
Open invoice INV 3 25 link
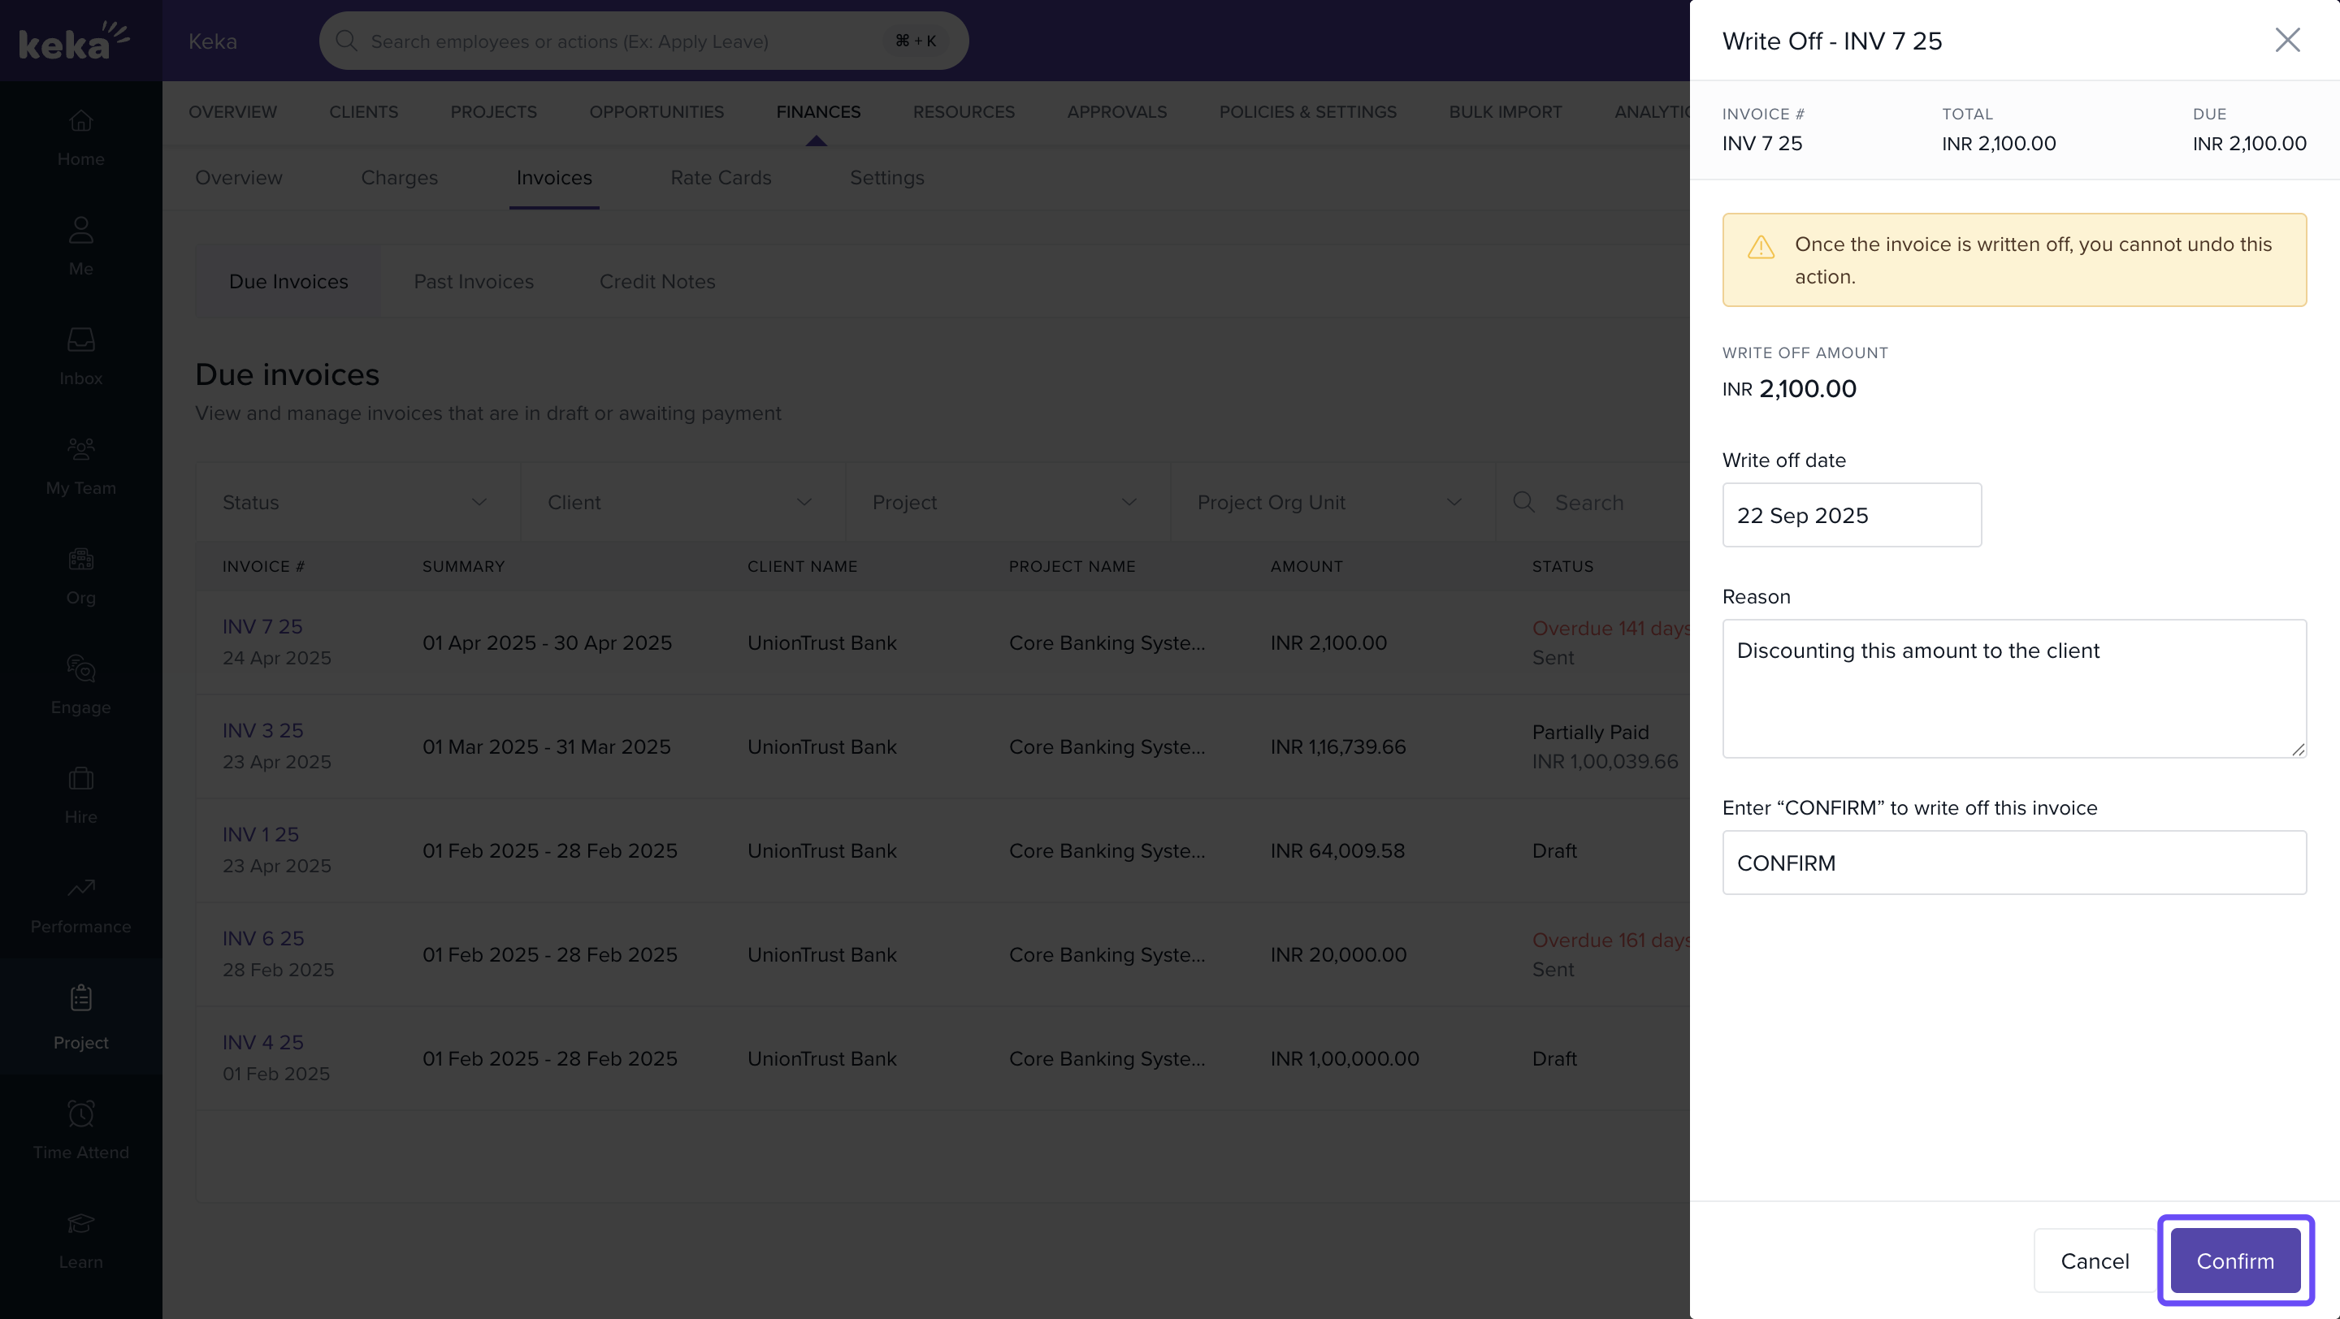(x=262, y=730)
